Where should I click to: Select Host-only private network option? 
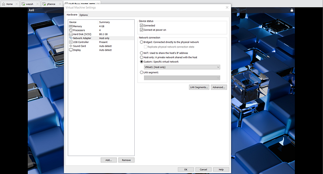(142, 57)
